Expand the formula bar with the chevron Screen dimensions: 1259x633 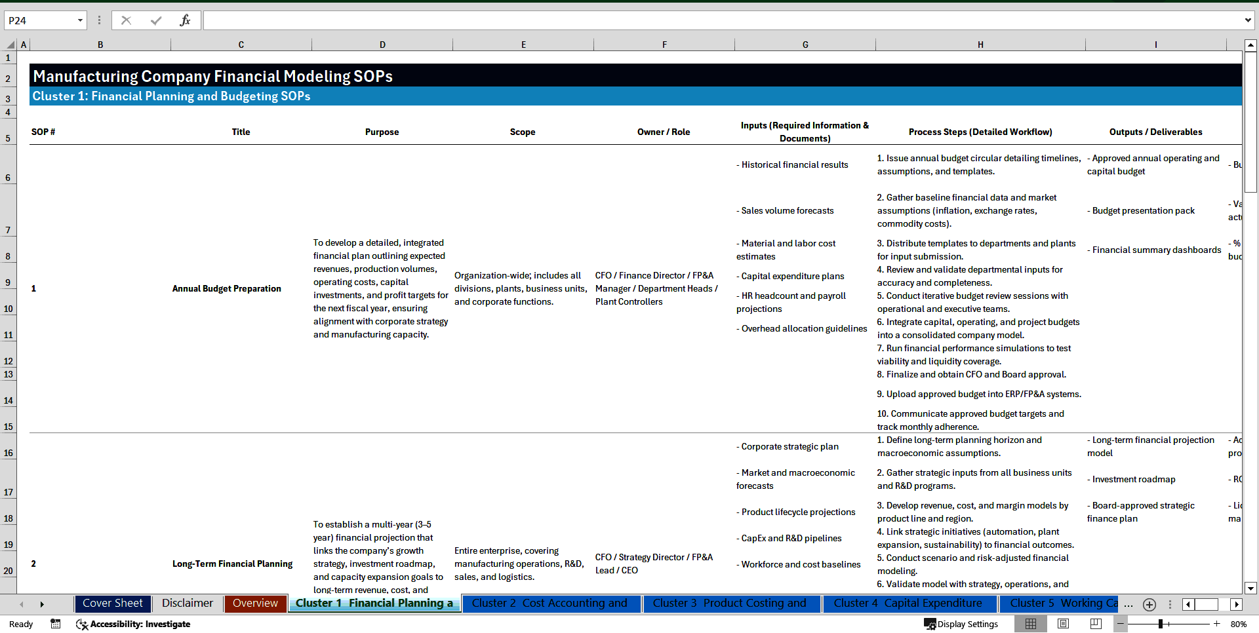pos(1249,20)
